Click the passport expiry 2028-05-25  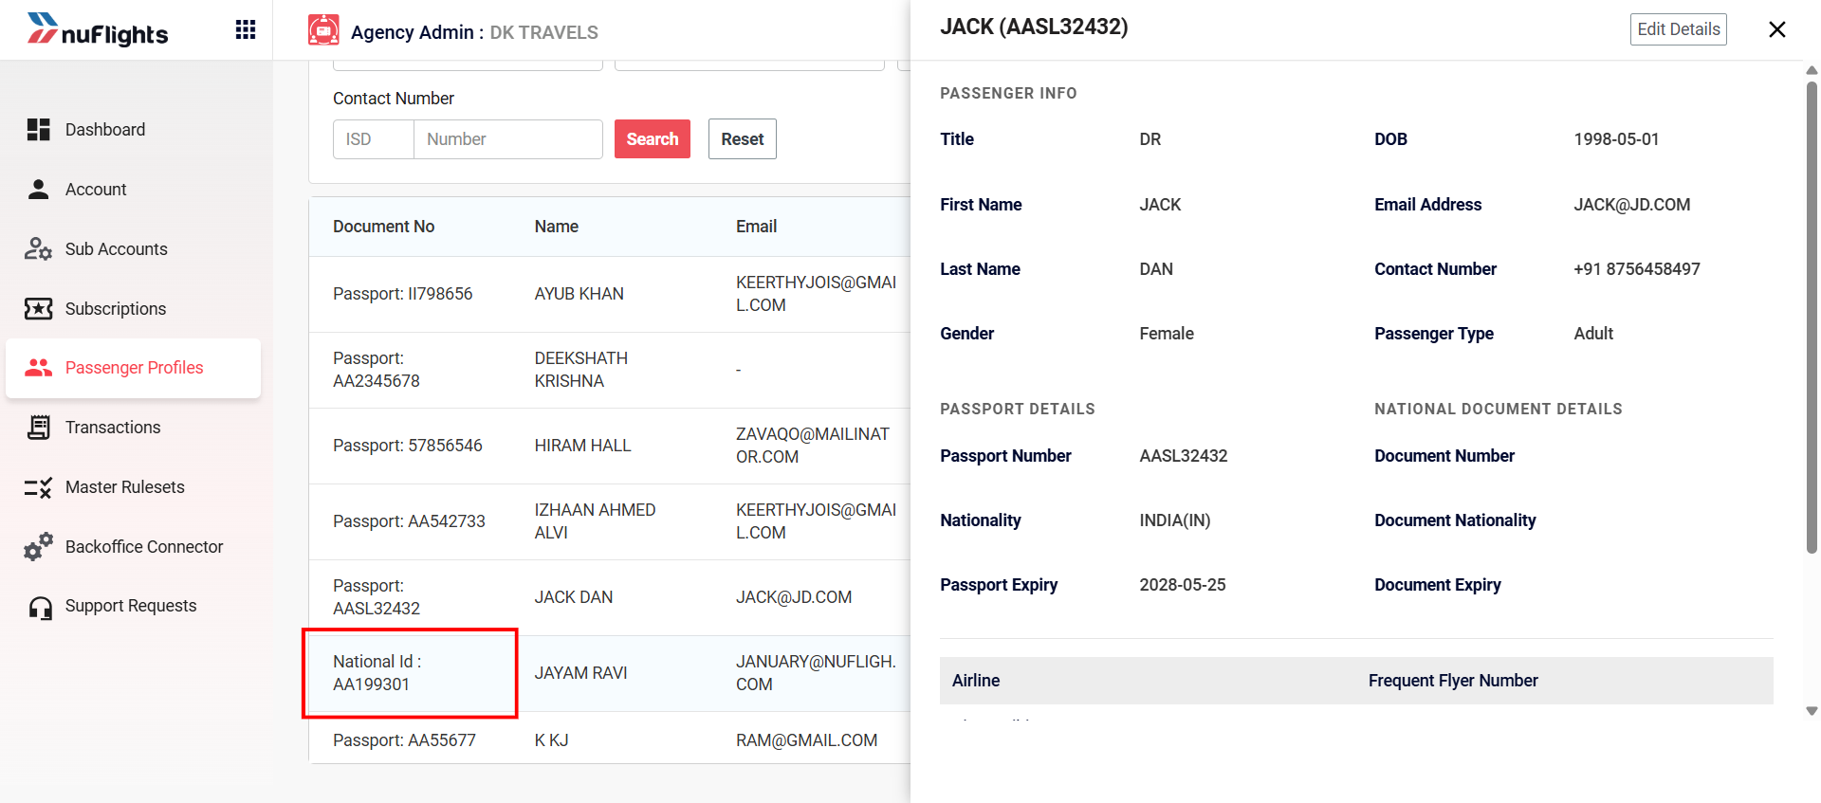click(1182, 585)
